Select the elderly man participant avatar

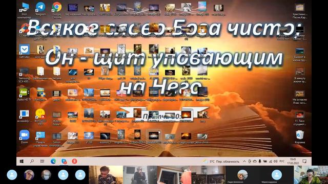46,175
